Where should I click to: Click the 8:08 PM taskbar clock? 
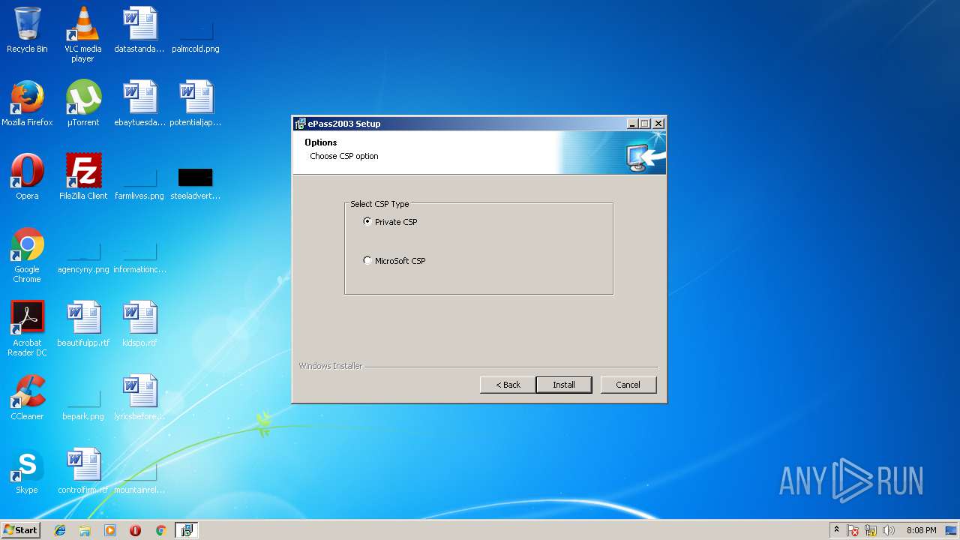point(921,530)
